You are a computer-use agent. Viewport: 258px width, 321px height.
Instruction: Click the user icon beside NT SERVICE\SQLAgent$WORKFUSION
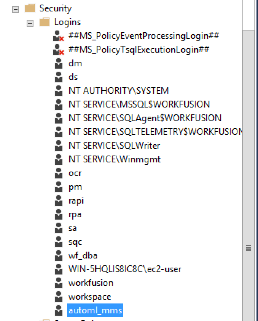click(x=59, y=118)
